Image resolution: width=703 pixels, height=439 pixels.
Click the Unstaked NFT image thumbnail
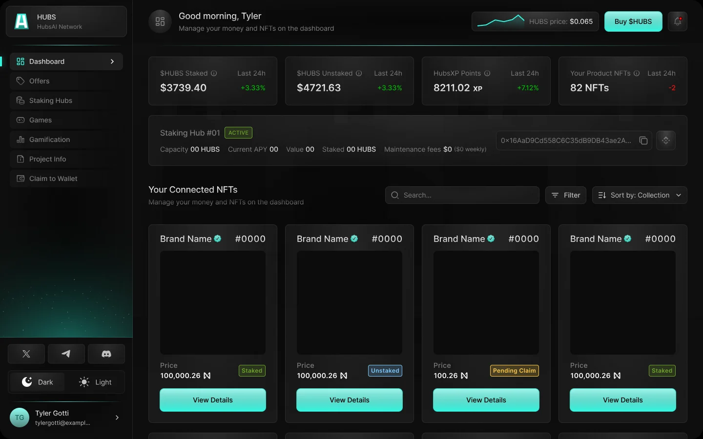350,302
